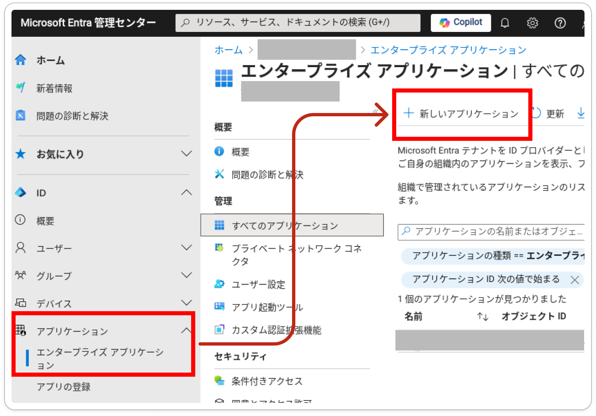Sort by 名前 column arrows
The width and height of the screenshot is (596, 416).
pyautogui.click(x=483, y=317)
